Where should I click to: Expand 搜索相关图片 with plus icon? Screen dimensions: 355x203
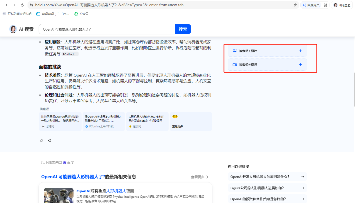click(300, 51)
